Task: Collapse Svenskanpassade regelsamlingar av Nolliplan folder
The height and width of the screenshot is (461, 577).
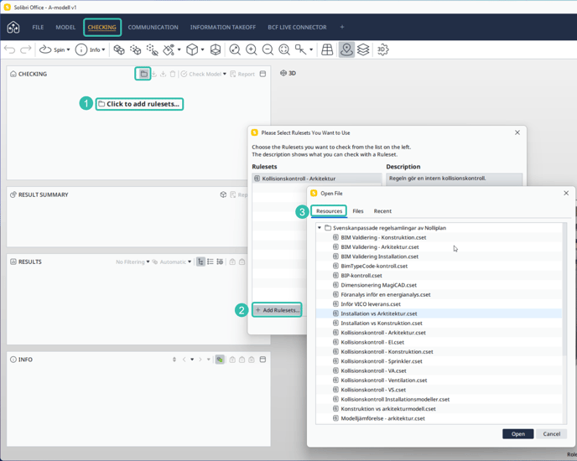Action: [320, 228]
